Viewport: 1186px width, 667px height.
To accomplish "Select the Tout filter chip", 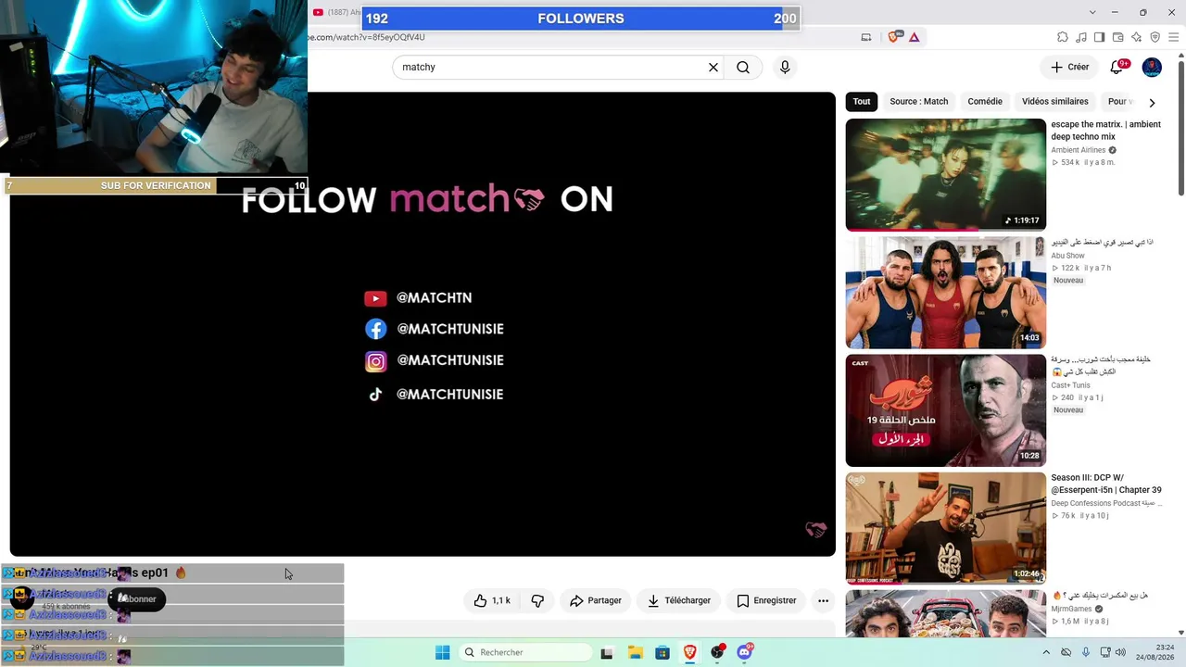I will (x=862, y=102).
